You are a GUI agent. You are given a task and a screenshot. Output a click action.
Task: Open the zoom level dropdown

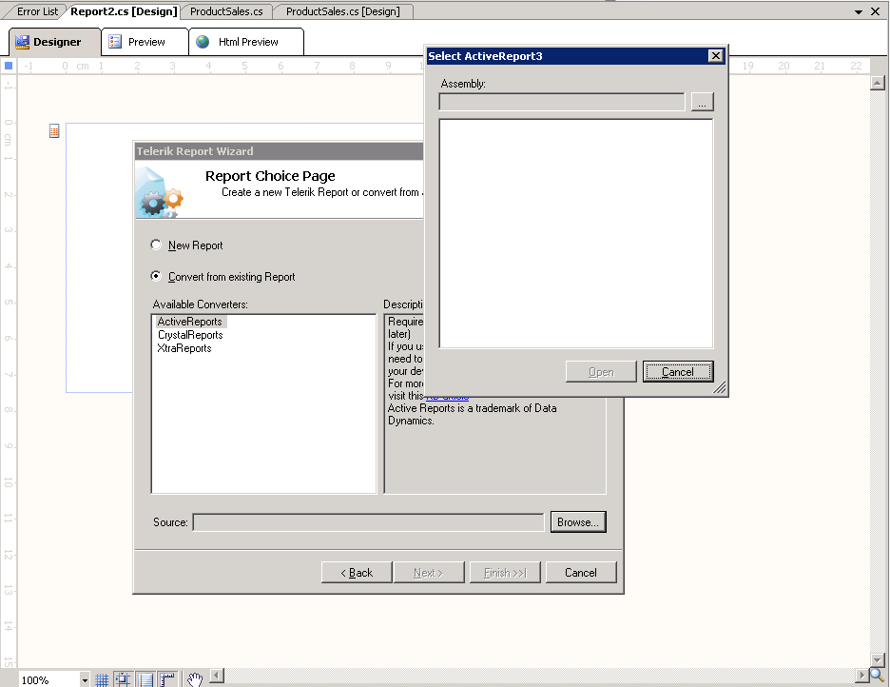point(85,679)
